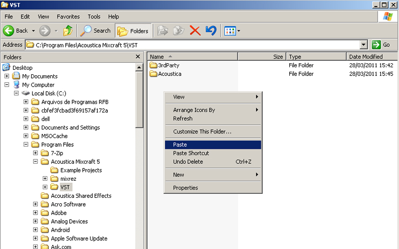
Task: Toggle the Folders pane button
Action: pos(133,31)
